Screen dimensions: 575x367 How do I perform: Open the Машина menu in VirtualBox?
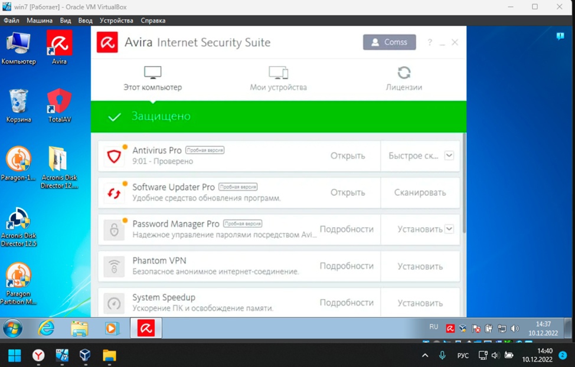[x=39, y=21]
